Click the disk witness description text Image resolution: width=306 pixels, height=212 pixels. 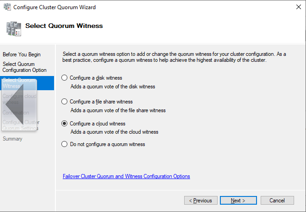[113, 87]
